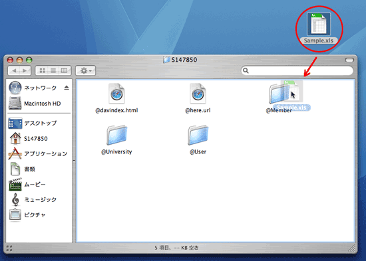Viewport: 366px width, 261px height.
Task: Select the @University folder icon
Action: 116,135
